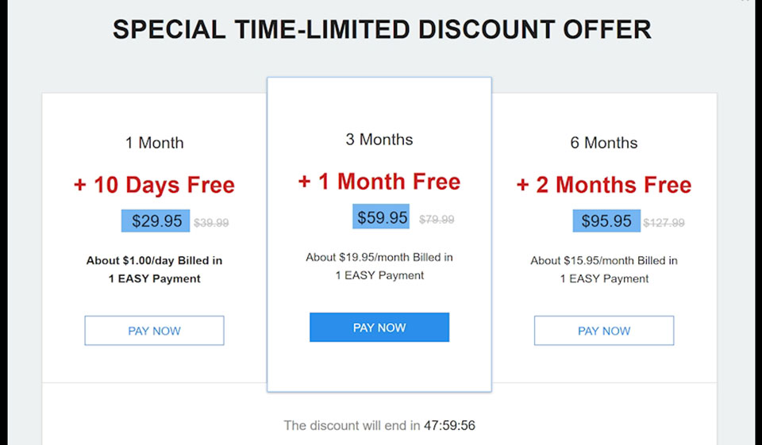The width and height of the screenshot is (762, 445).
Task: Select the $95.95 discounted price tag
Action: pyautogui.click(x=606, y=221)
